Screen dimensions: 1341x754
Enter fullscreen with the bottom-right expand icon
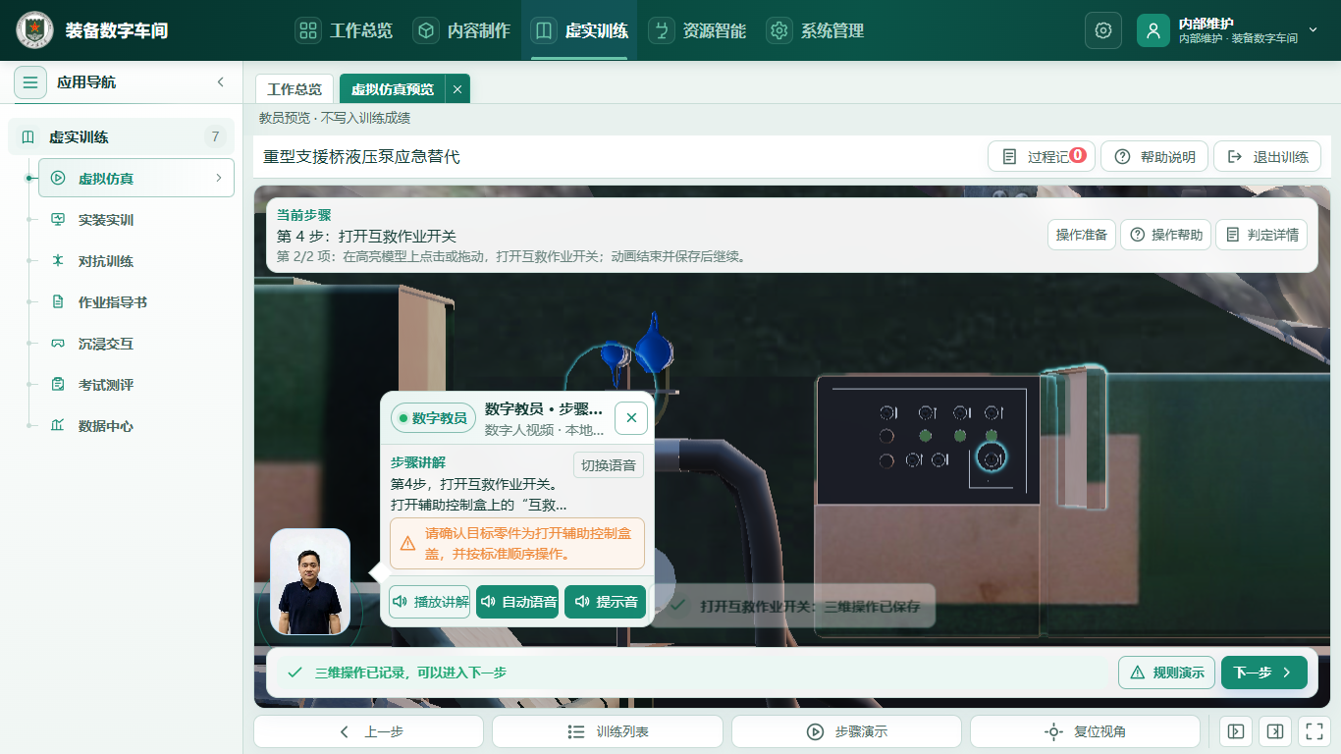point(1313,731)
